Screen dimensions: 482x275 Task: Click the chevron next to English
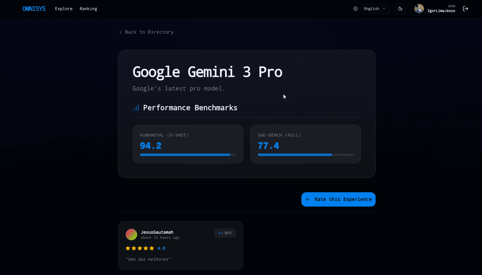pos(385,9)
